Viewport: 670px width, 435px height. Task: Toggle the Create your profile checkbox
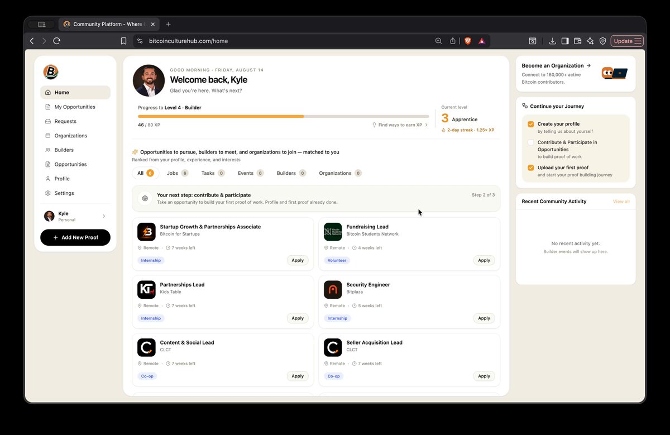[530, 124]
